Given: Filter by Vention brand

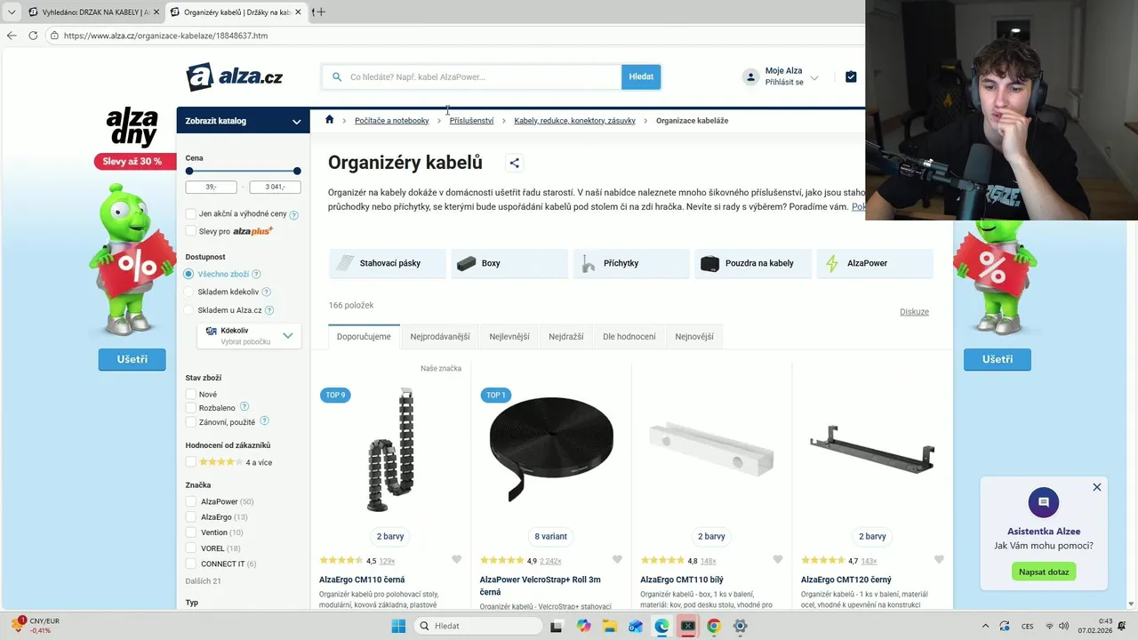Looking at the screenshot, I should click(190, 532).
